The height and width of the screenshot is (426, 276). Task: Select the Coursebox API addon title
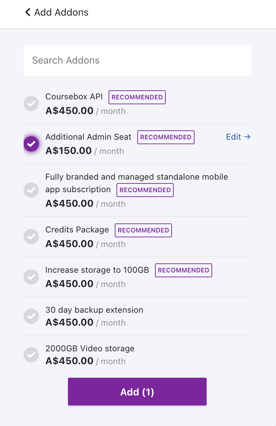click(74, 97)
